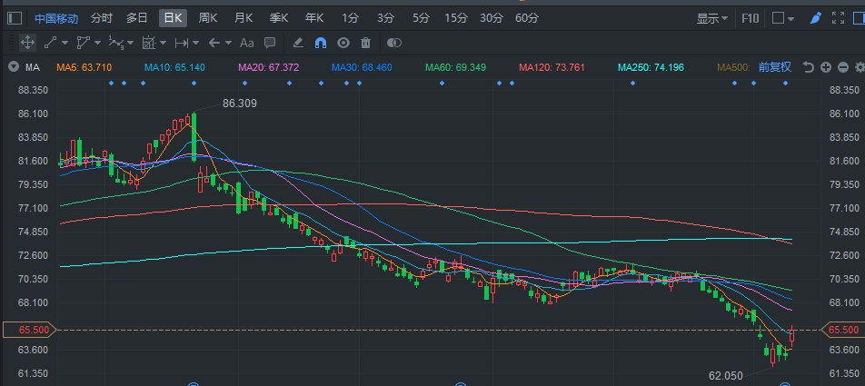Toggle the overlapping circles overlay switch
Screen dimensions: 865x386
(x=394, y=43)
